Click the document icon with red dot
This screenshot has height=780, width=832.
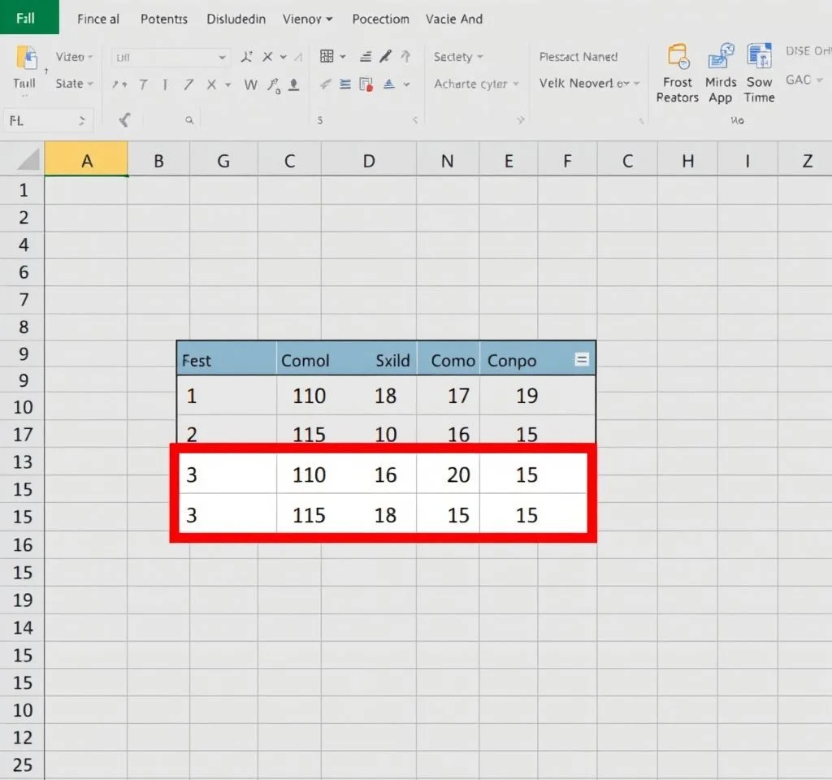pos(366,84)
